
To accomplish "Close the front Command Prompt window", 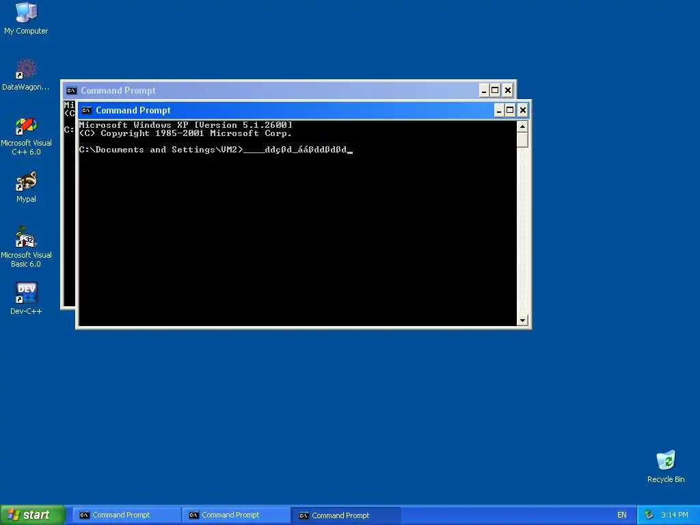I will 522,110.
